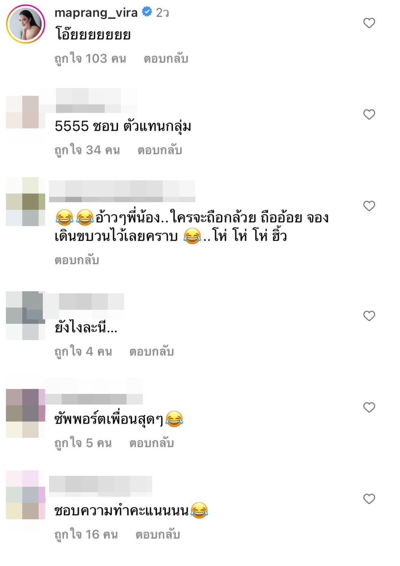Screen dimensions: 400x566
Task: Reply to the "อ้าวๆพี่น้อง" comment
Action: (x=77, y=260)
